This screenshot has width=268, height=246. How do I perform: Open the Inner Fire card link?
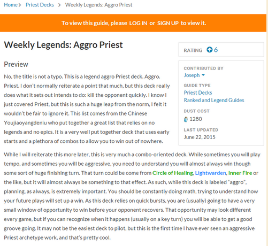240,173
